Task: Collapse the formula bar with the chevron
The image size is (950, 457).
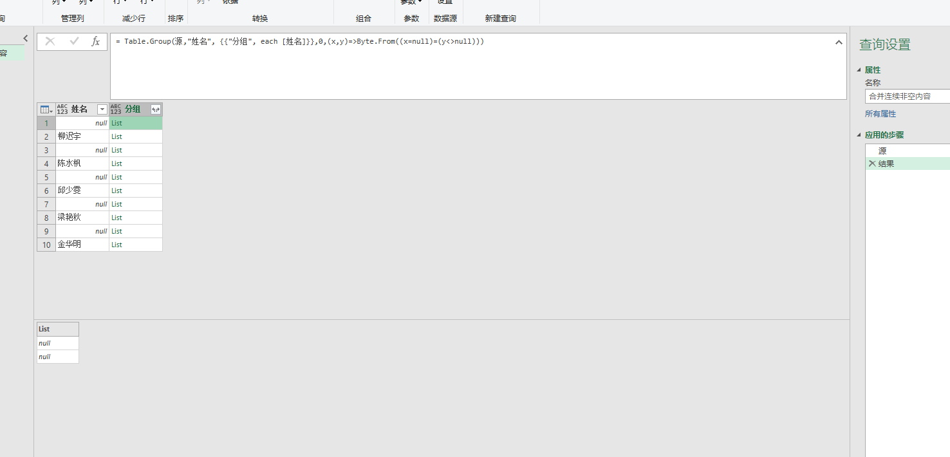Action: 839,42
